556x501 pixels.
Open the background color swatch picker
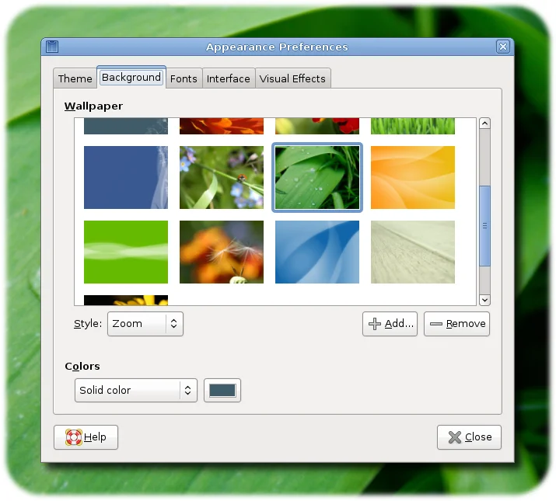coord(222,390)
